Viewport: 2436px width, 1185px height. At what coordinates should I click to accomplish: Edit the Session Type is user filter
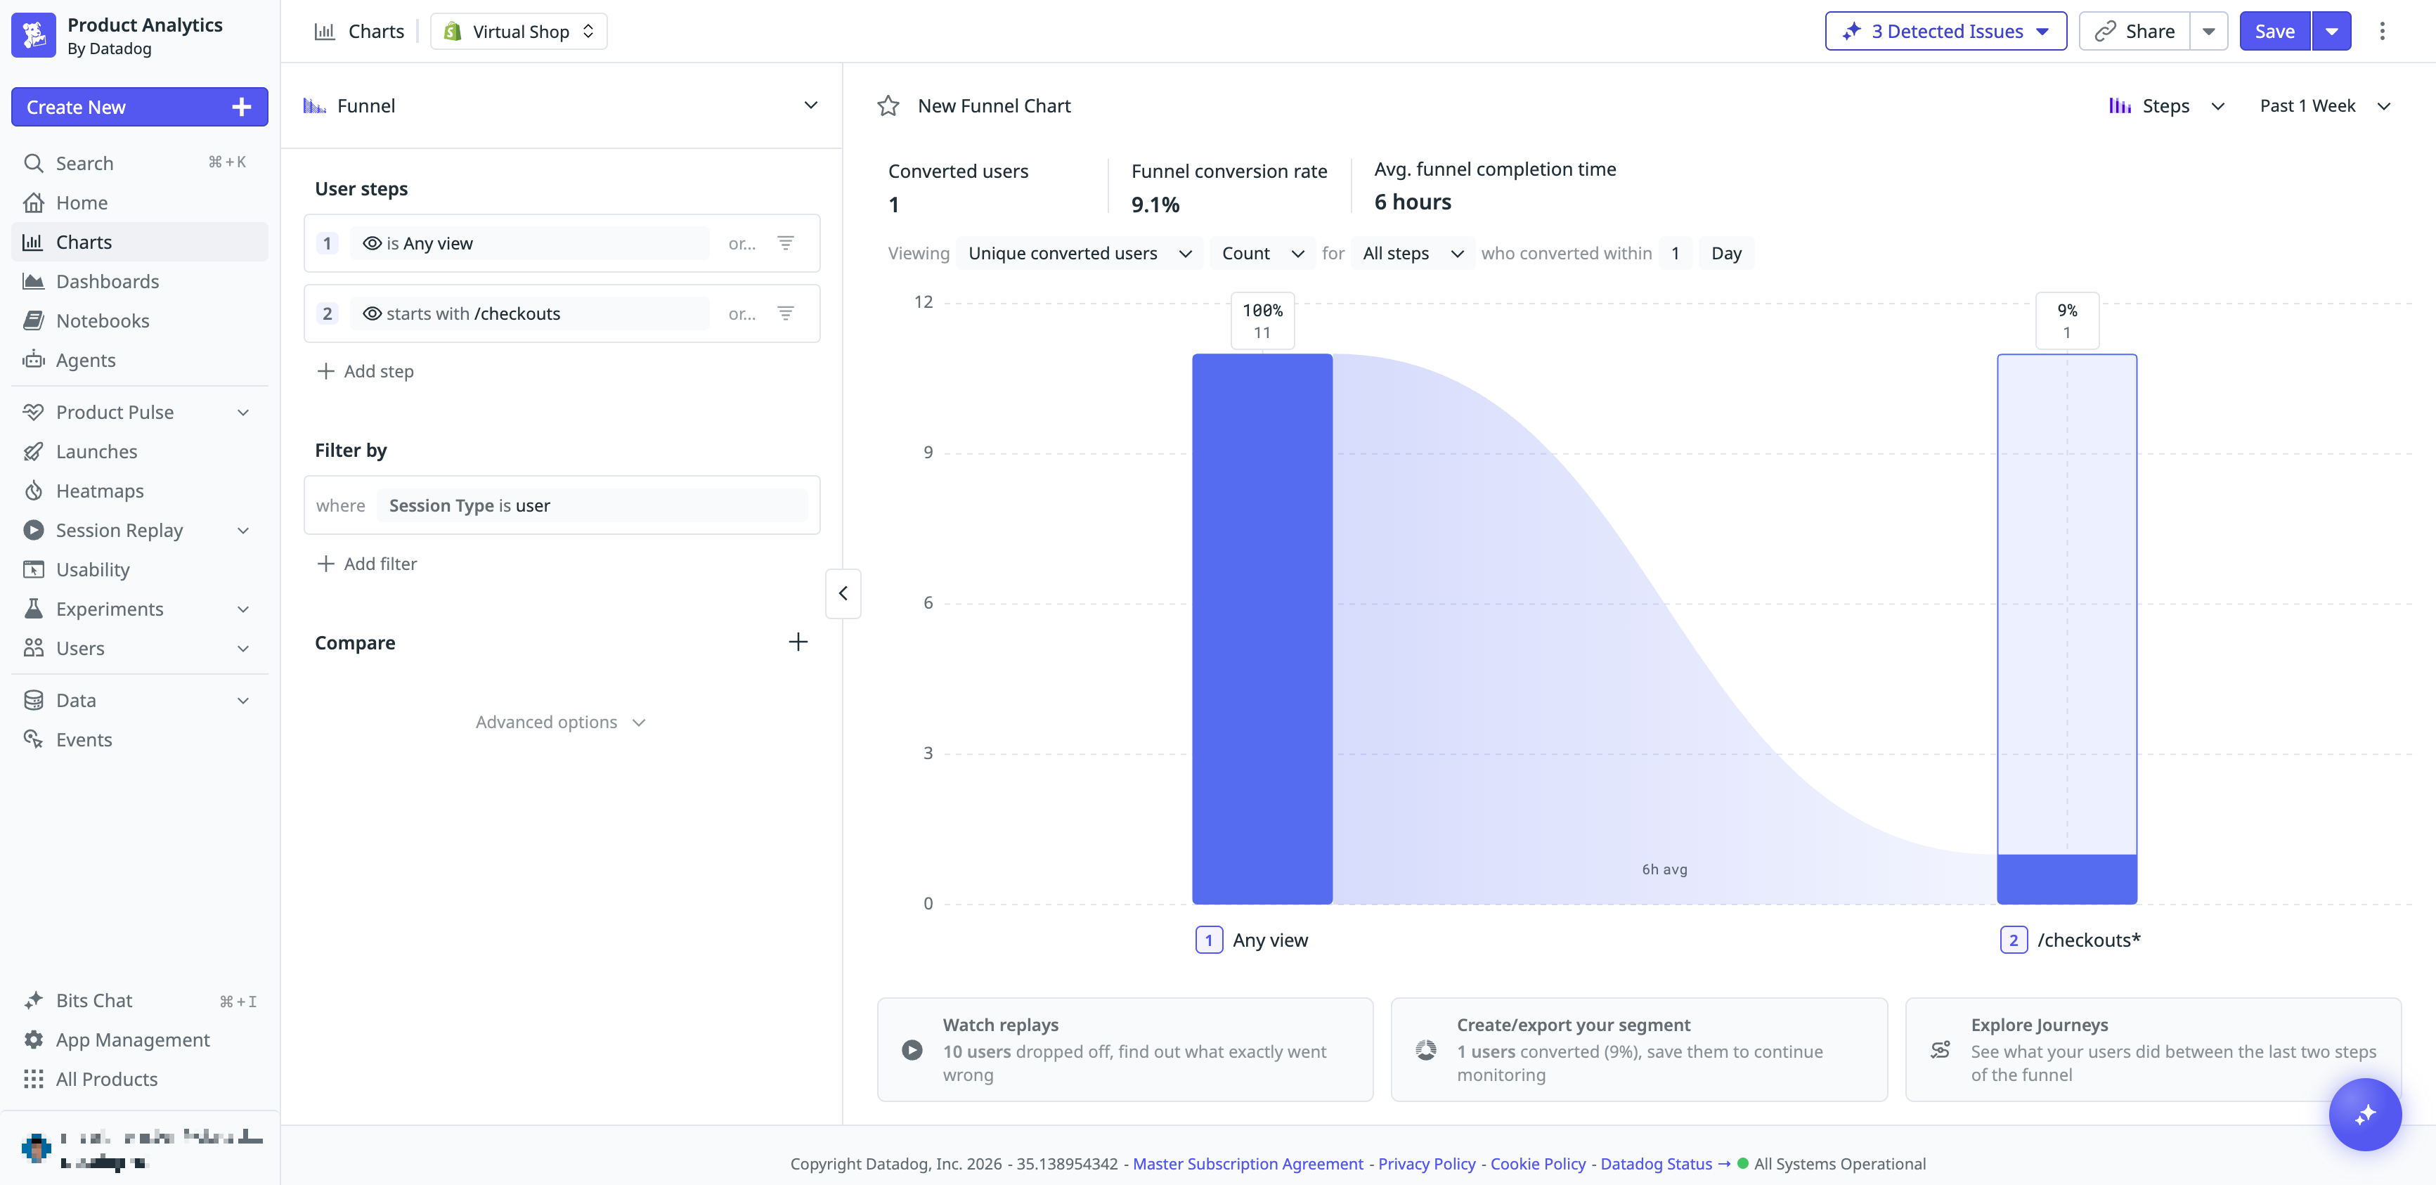[592, 505]
